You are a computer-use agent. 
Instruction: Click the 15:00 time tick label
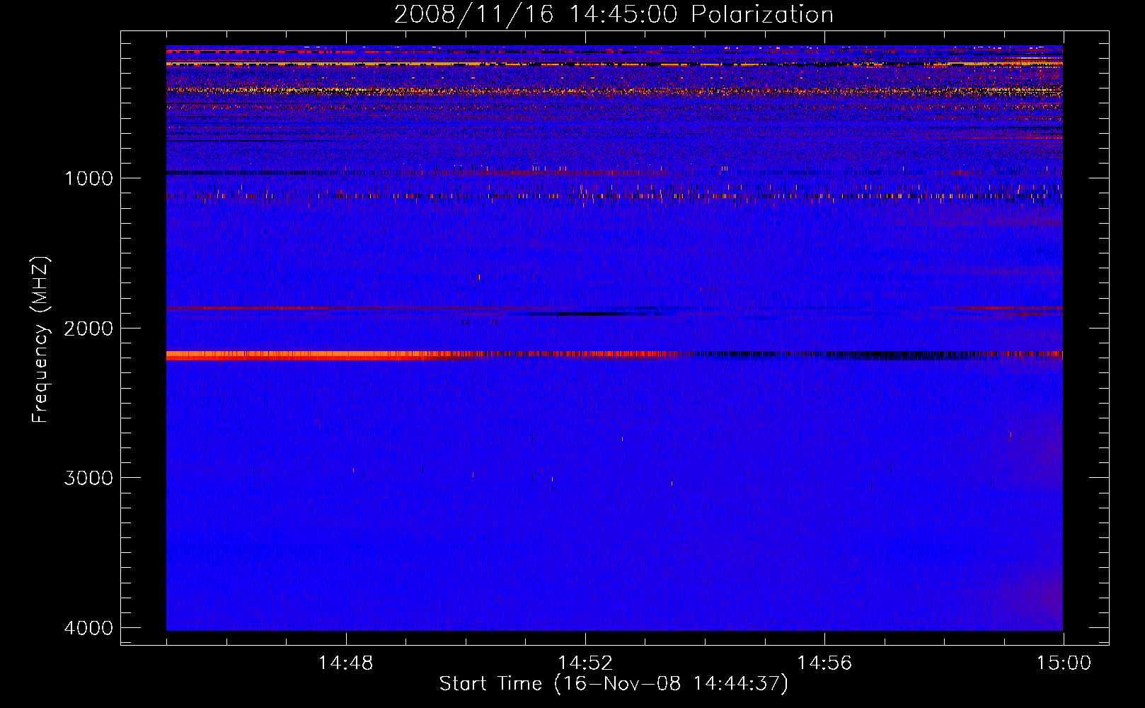coord(1064,663)
